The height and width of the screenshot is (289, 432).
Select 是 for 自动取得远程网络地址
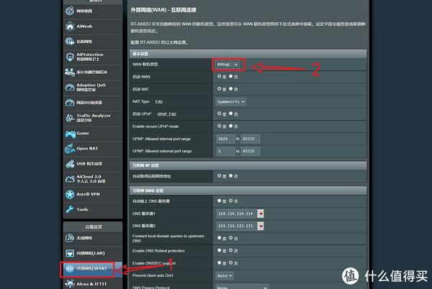tap(220, 175)
